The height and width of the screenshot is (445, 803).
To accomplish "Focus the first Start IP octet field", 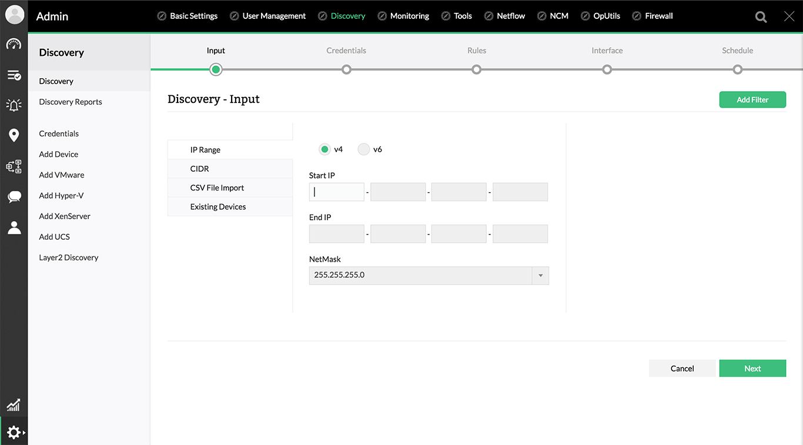I will pyautogui.click(x=337, y=192).
